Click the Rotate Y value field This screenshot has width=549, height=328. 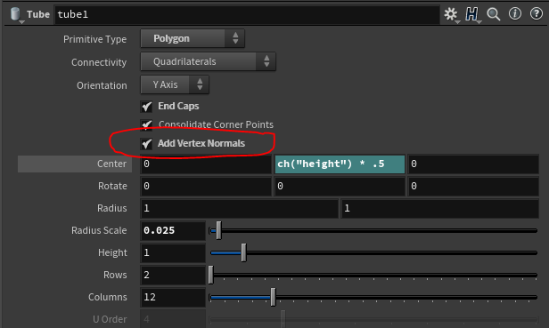pyautogui.click(x=340, y=186)
